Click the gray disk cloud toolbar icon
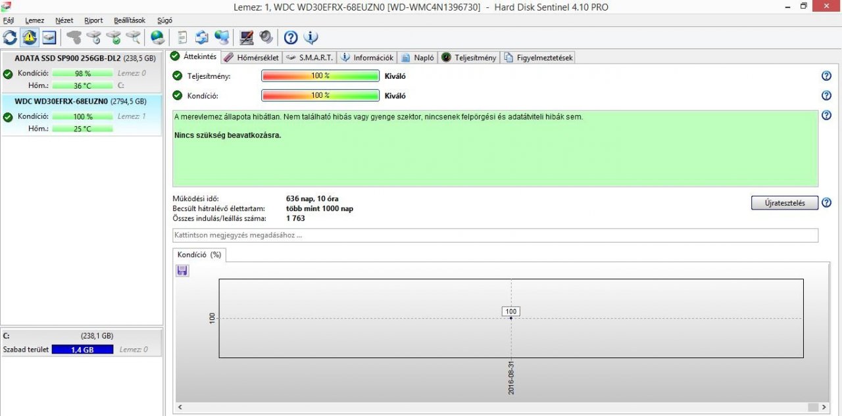Screen dimensions: 842x416 pyautogui.click(x=74, y=37)
